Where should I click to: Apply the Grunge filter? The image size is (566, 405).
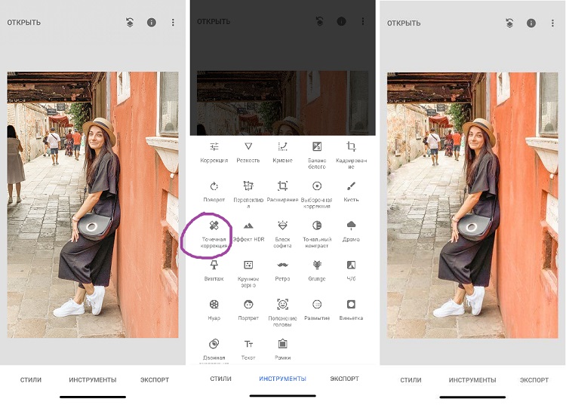tap(317, 272)
